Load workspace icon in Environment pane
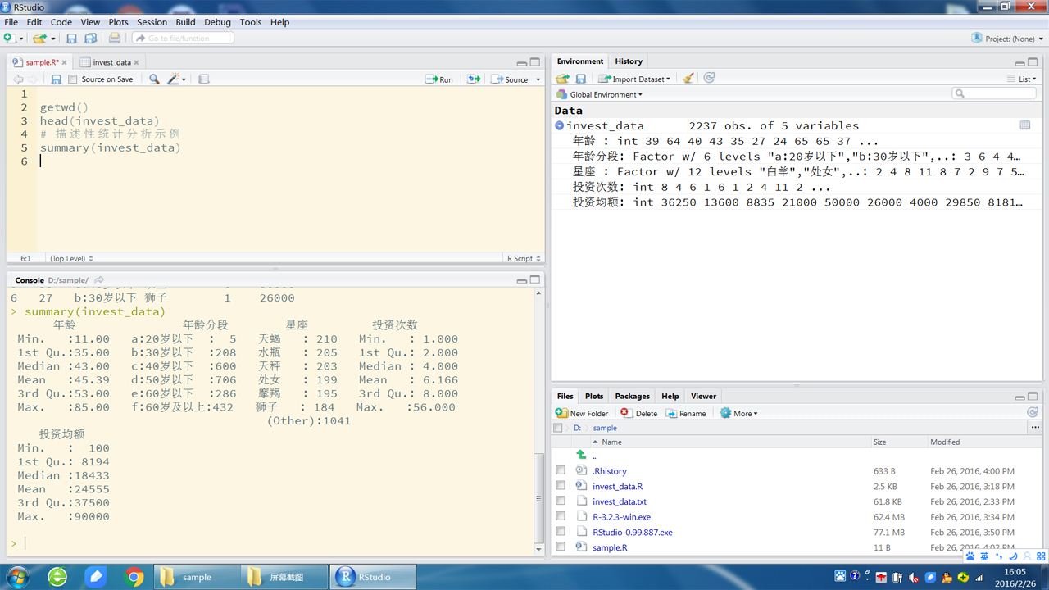Viewport: 1049px width, 590px height. pyautogui.click(x=562, y=79)
